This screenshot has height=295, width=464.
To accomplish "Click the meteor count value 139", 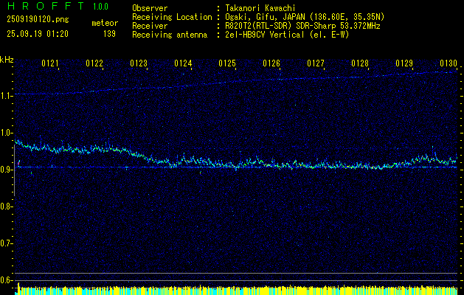I will pyautogui.click(x=109, y=34).
